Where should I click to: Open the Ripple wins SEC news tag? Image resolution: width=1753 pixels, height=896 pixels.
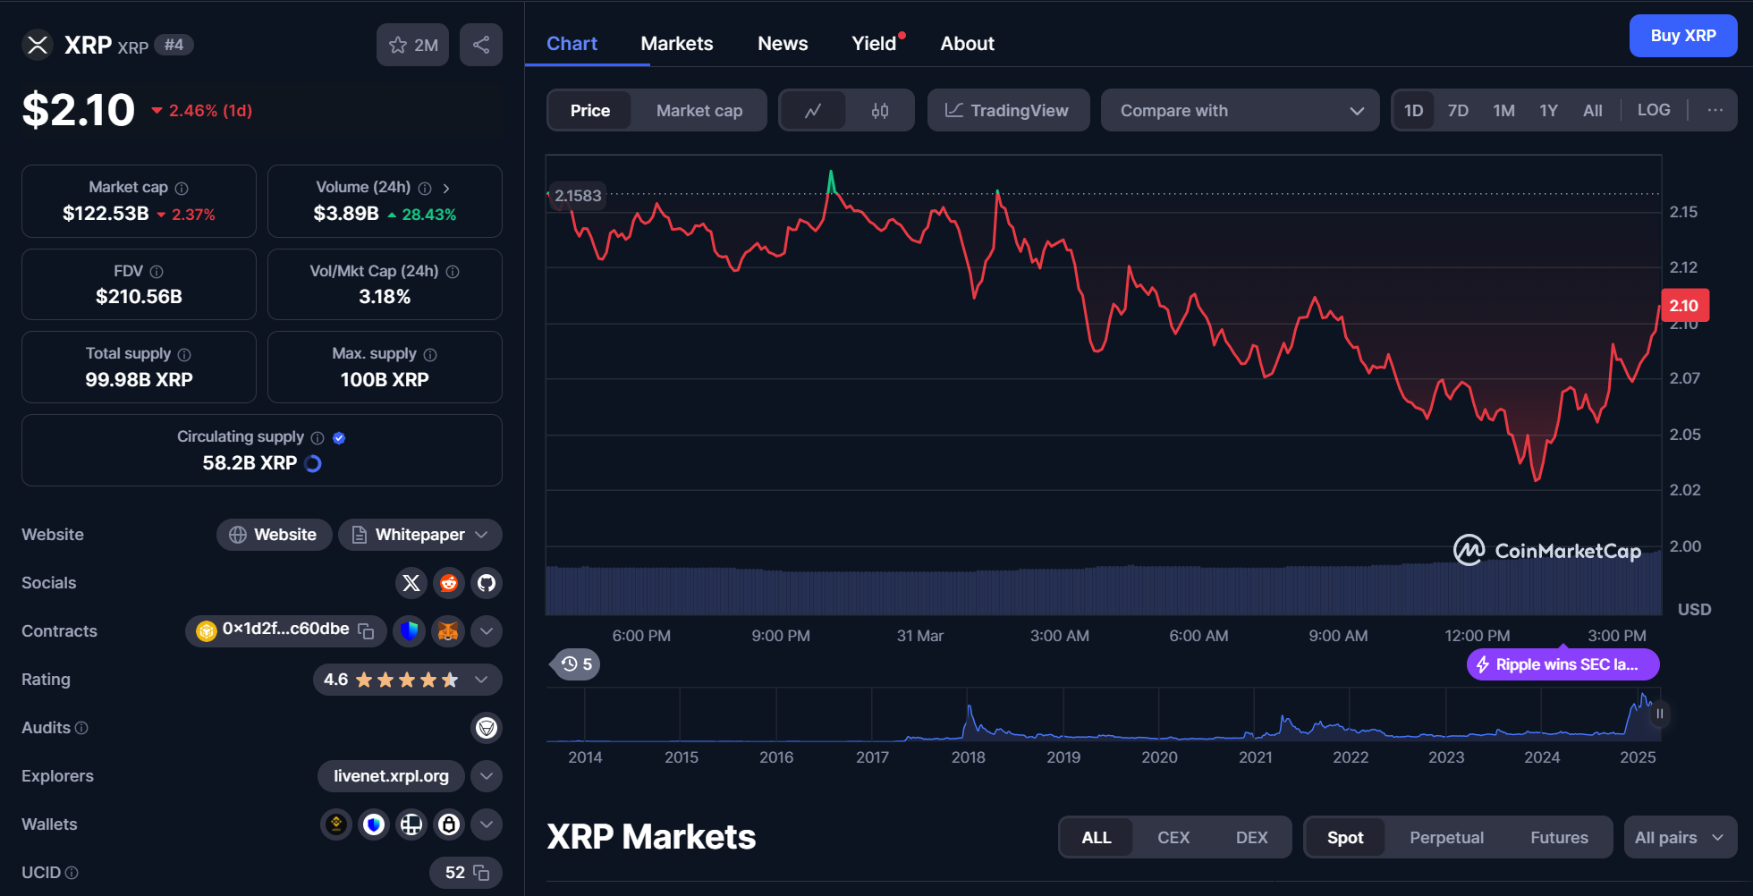[x=1562, y=664]
